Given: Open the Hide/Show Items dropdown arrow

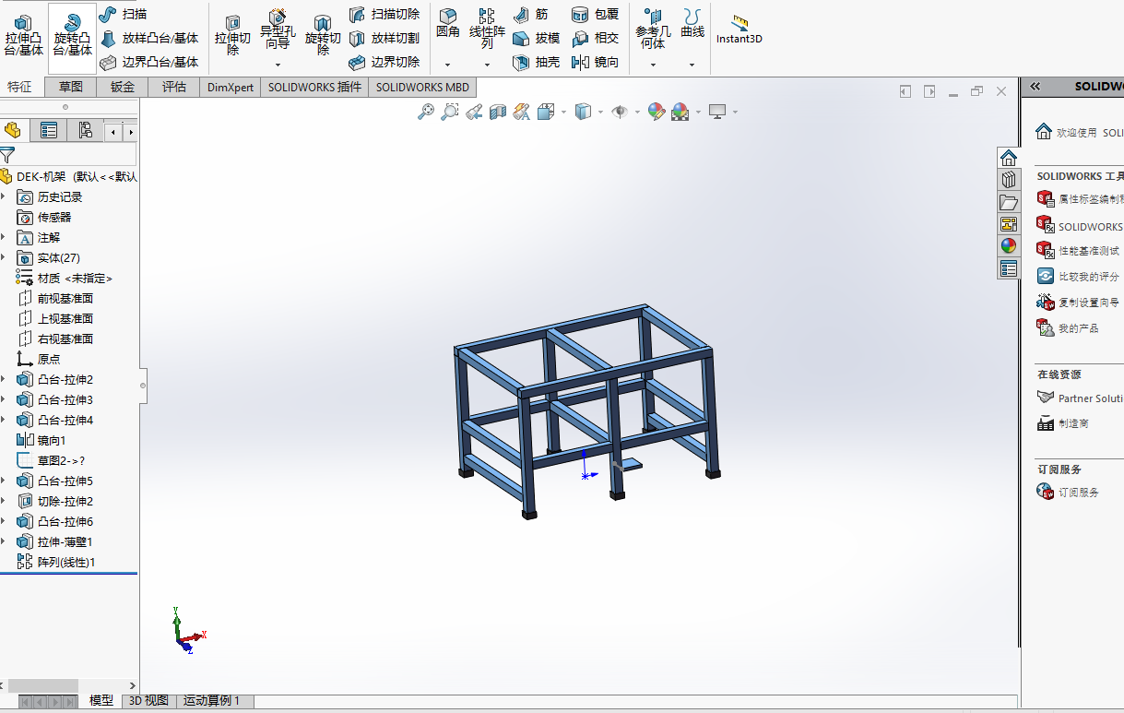Looking at the screenshot, I should point(639,113).
